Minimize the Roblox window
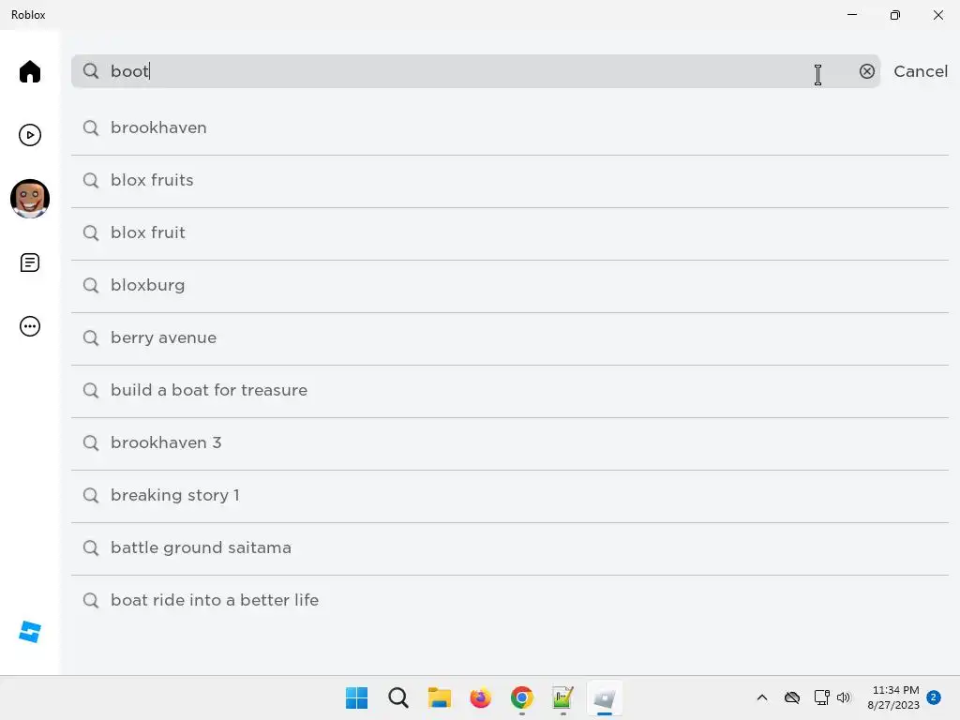Viewport: 960px width, 720px height. click(851, 15)
